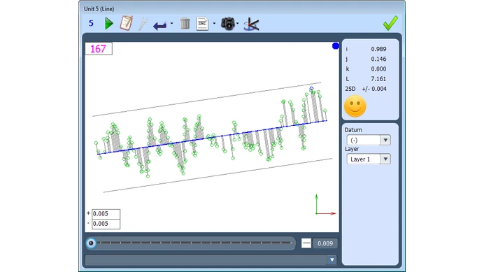Click the trash can delete icon

point(185,24)
